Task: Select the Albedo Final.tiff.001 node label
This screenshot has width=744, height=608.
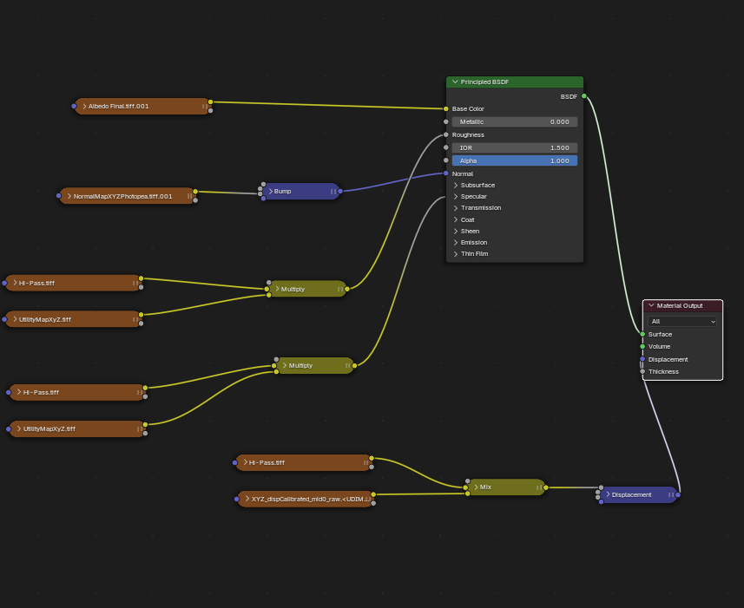Action: [x=118, y=106]
